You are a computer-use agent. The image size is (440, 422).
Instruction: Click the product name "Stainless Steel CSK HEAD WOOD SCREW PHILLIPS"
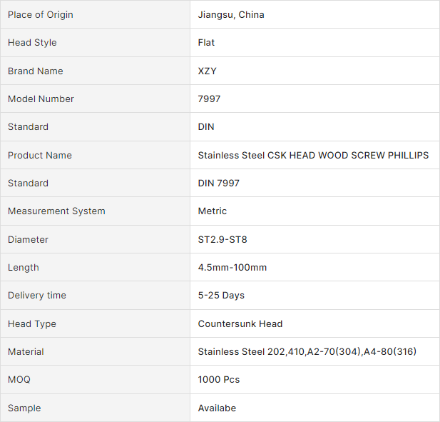(x=313, y=155)
